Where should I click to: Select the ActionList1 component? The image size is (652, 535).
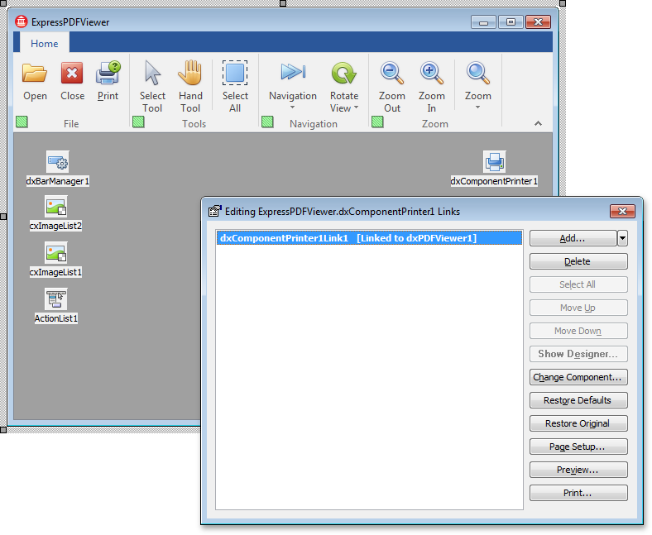click(56, 299)
